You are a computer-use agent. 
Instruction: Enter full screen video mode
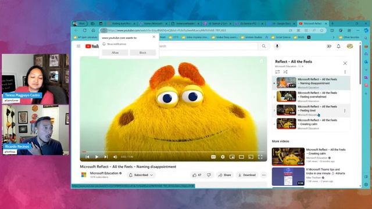[x=260, y=157]
